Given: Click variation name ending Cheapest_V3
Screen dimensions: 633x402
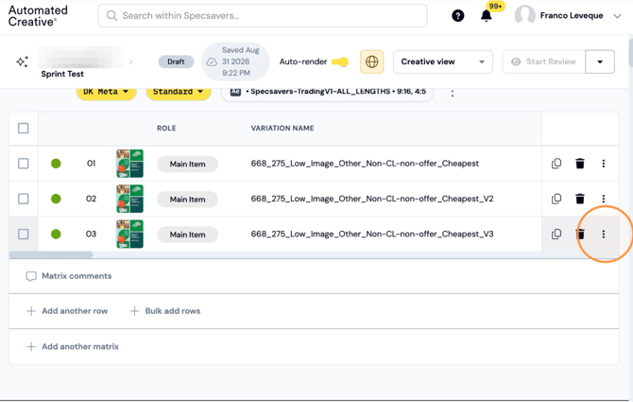Looking at the screenshot, I should tap(372, 234).
